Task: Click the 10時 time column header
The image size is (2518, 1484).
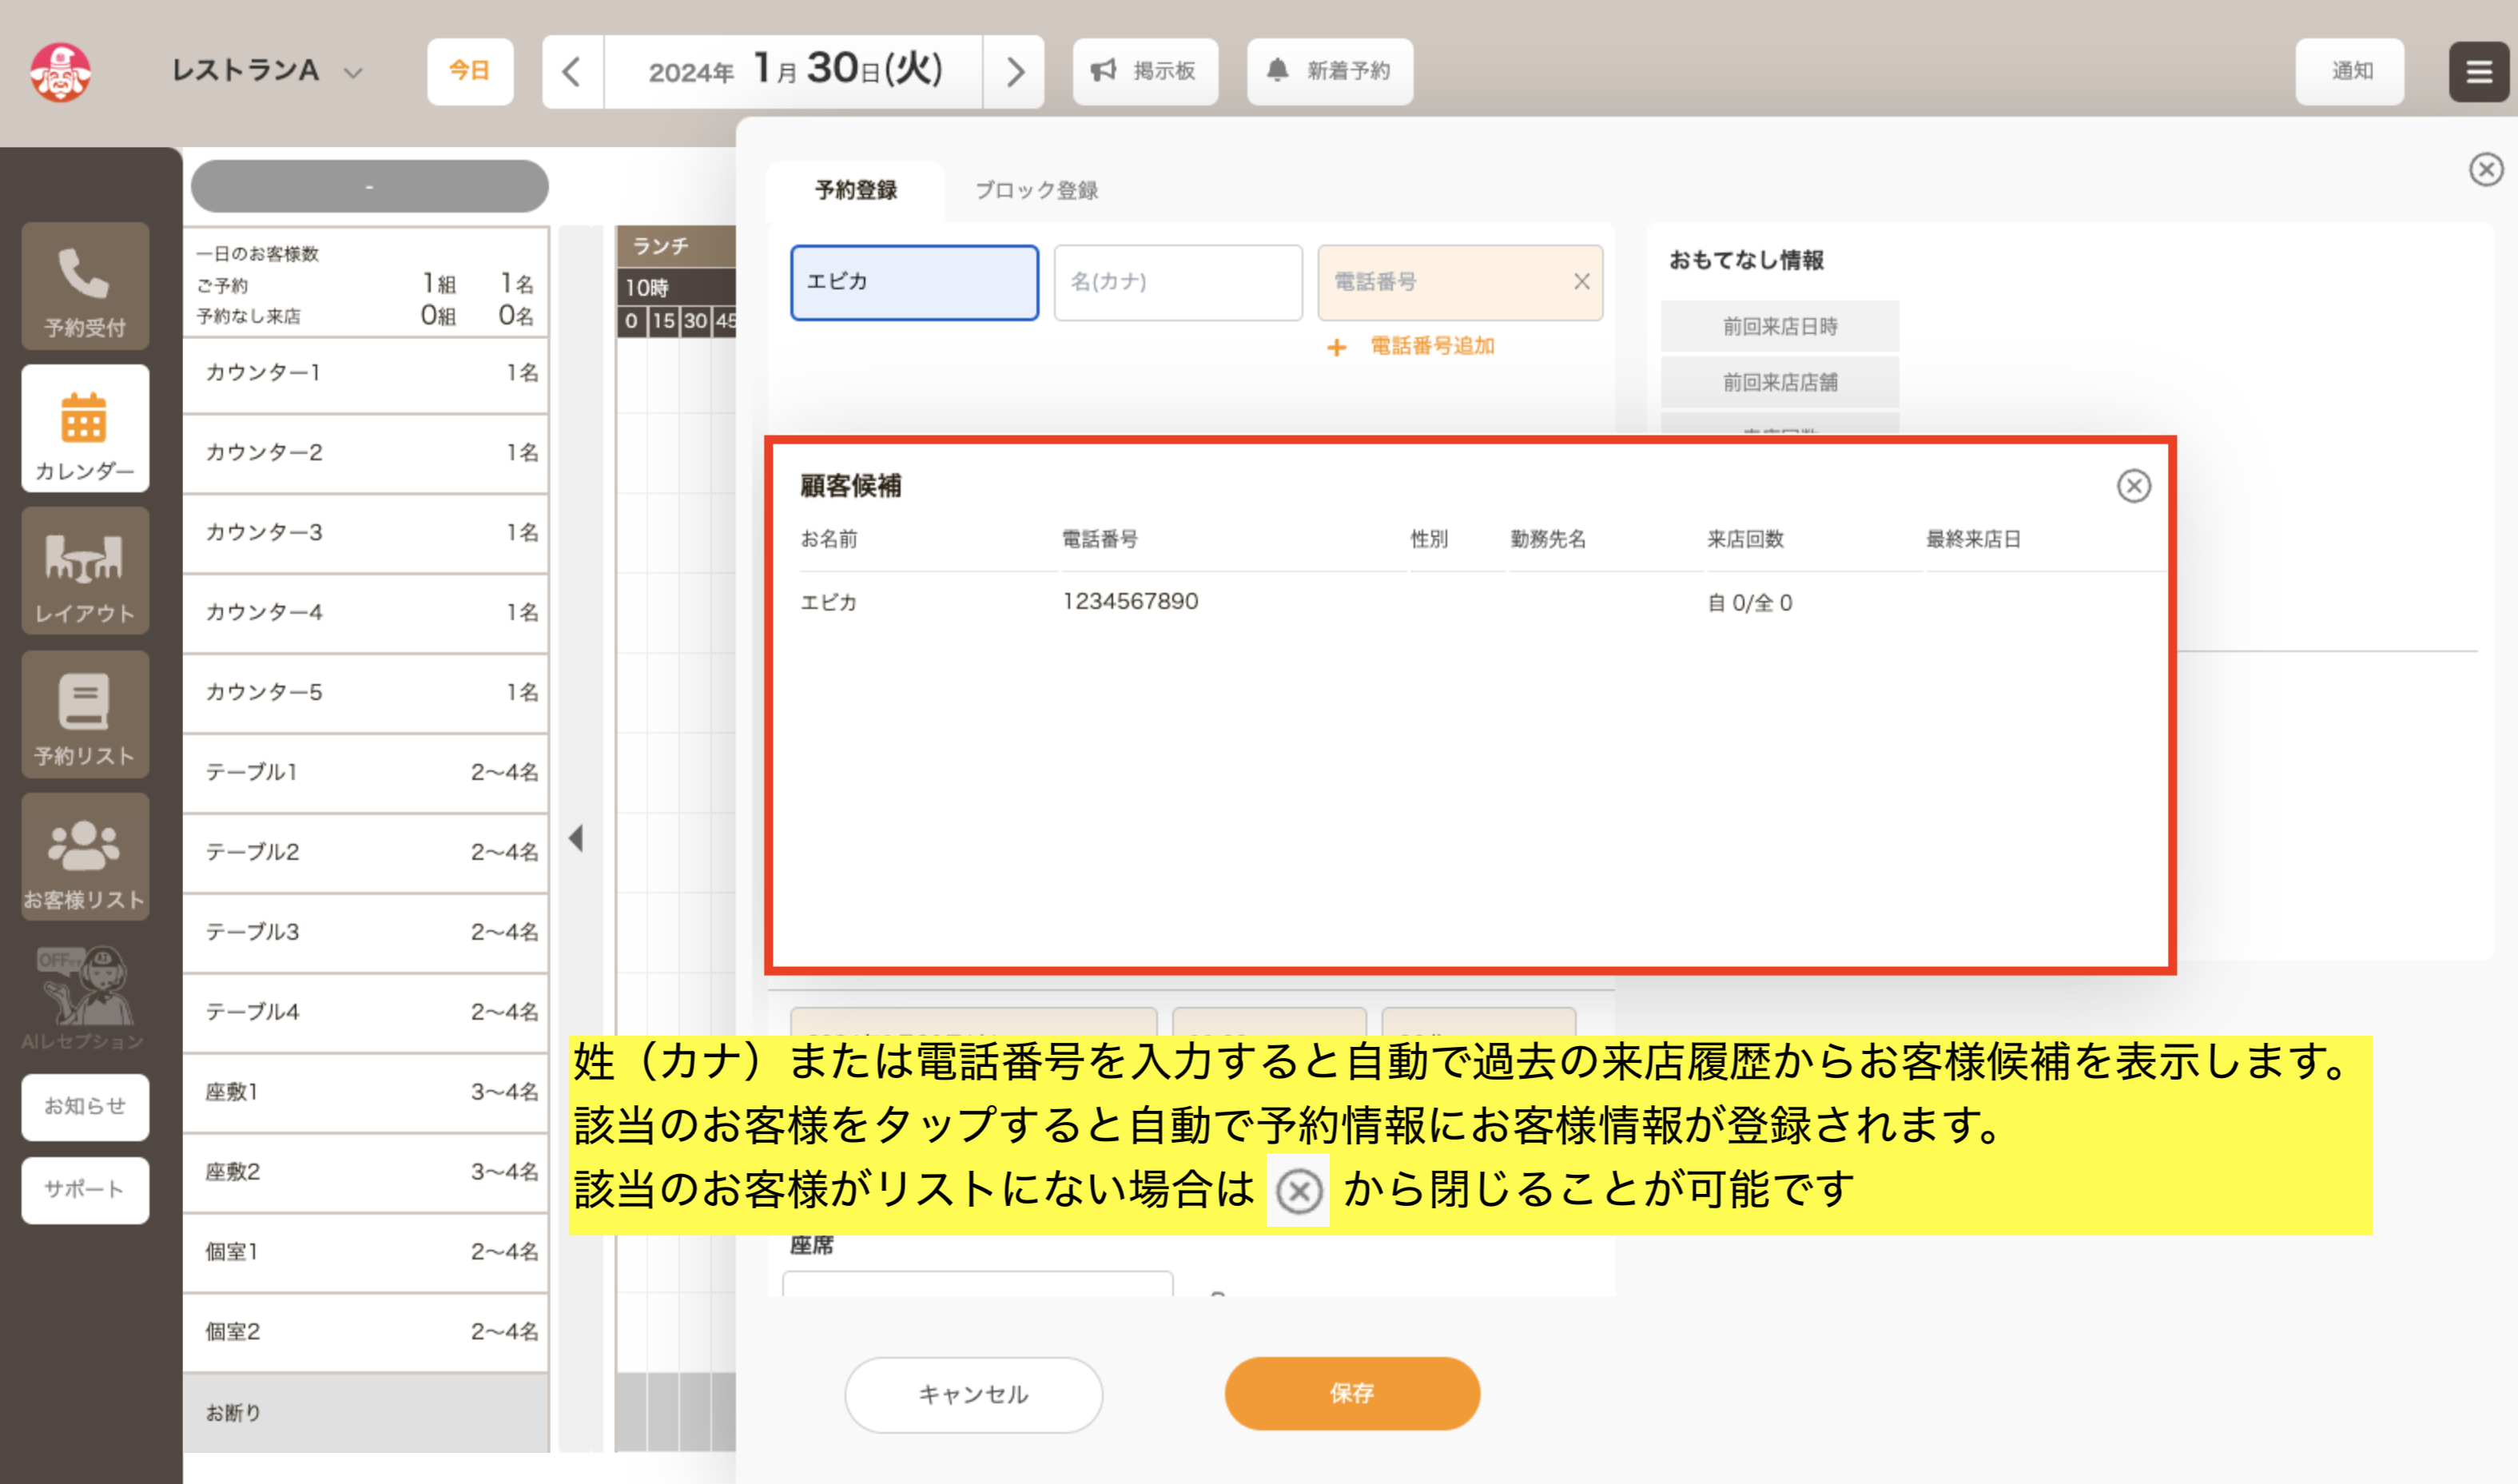Action: [676, 288]
